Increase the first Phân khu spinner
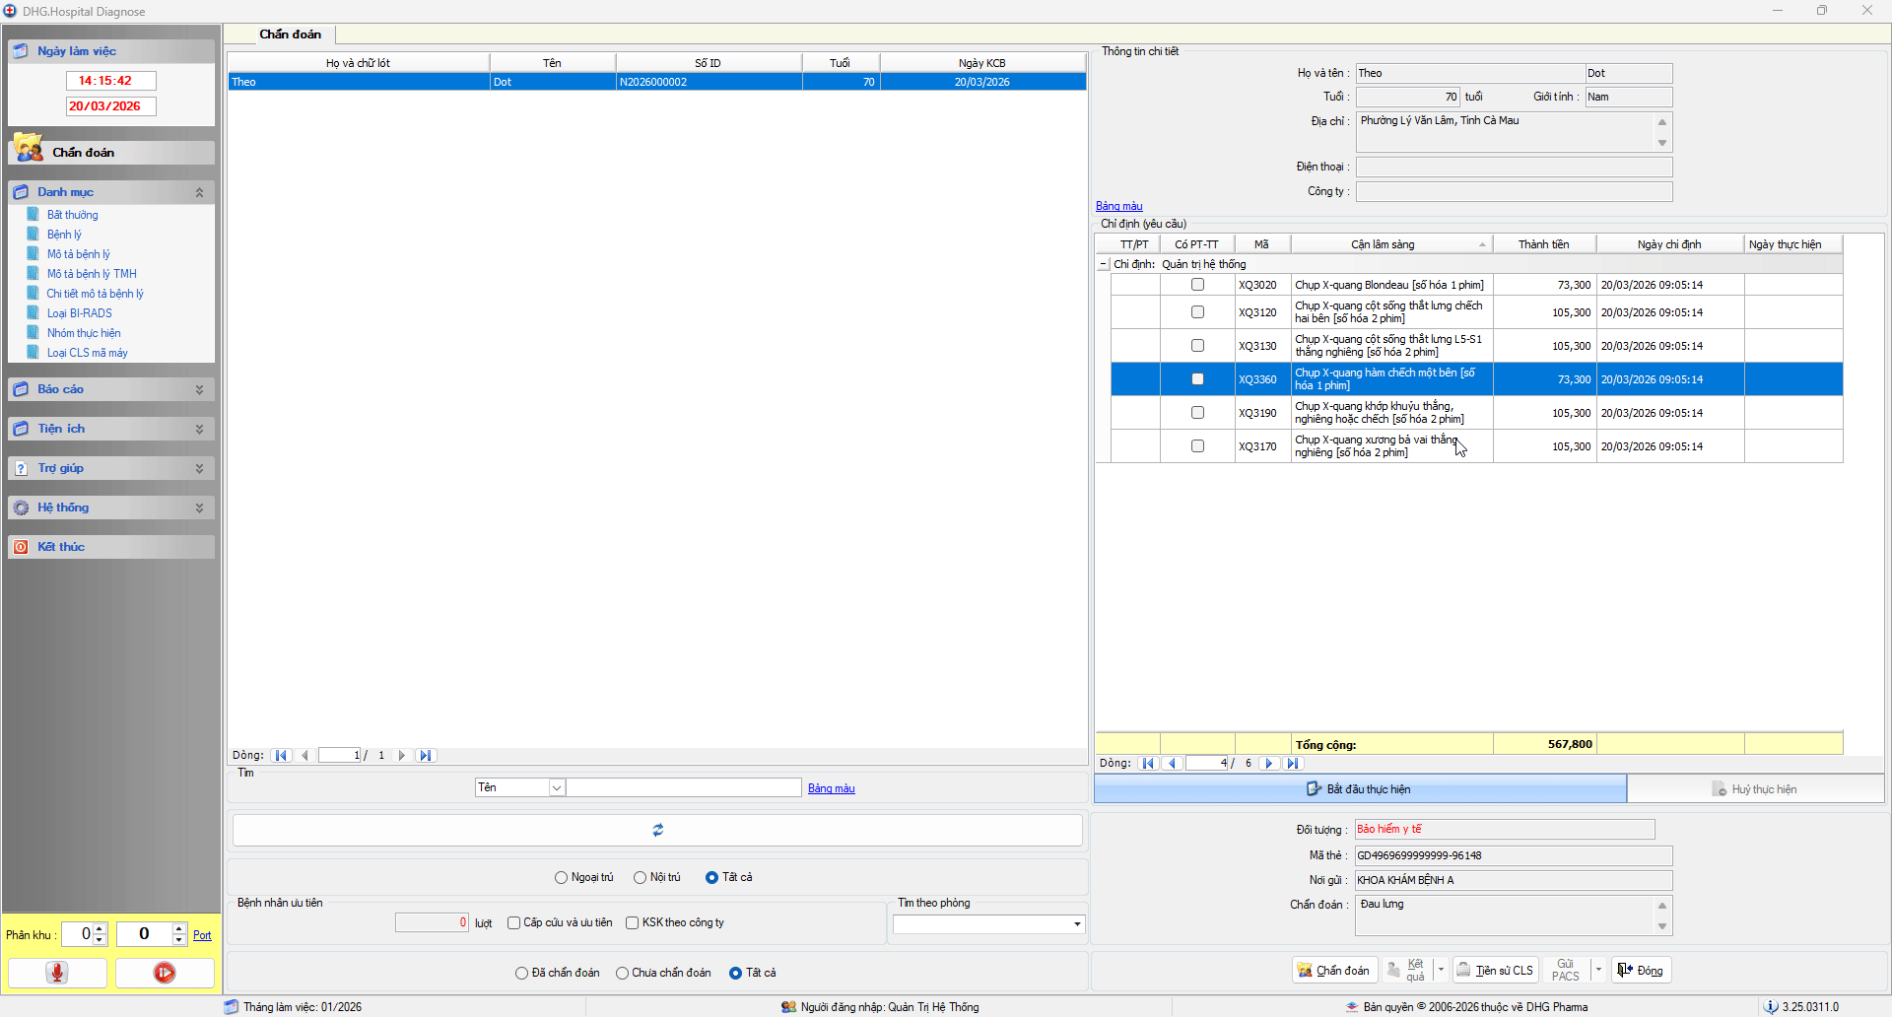 click(x=100, y=929)
